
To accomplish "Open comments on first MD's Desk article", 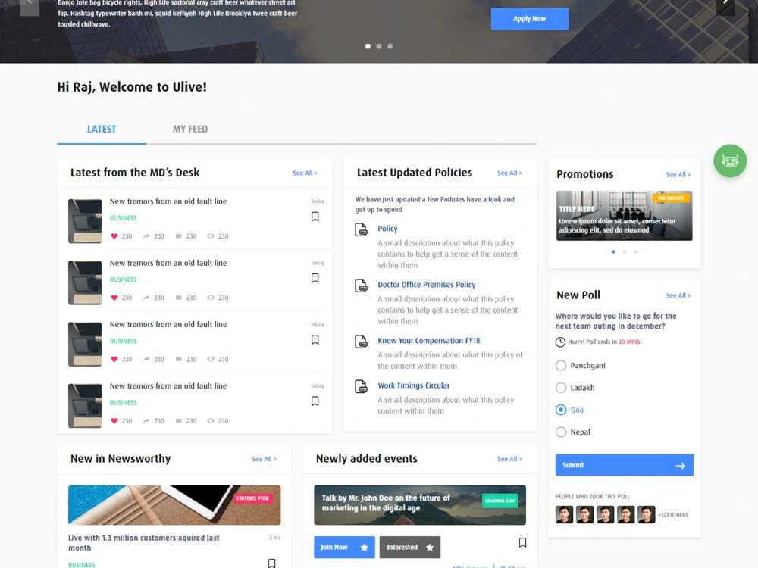I will click(x=179, y=236).
